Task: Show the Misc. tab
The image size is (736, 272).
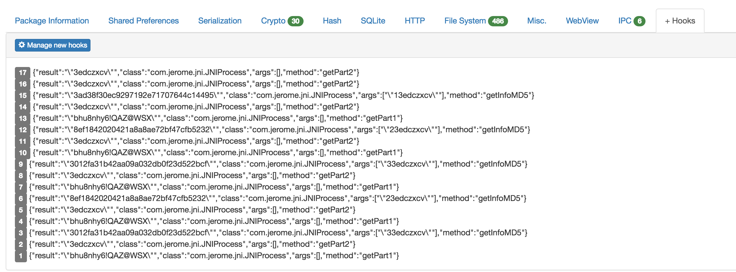Action: (x=537, y=21)
